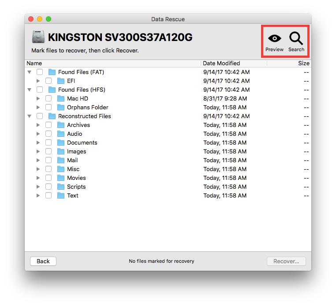336x306 pixels.
Task: Expand the Mac HD folder
Action: (x=38, y=99)
